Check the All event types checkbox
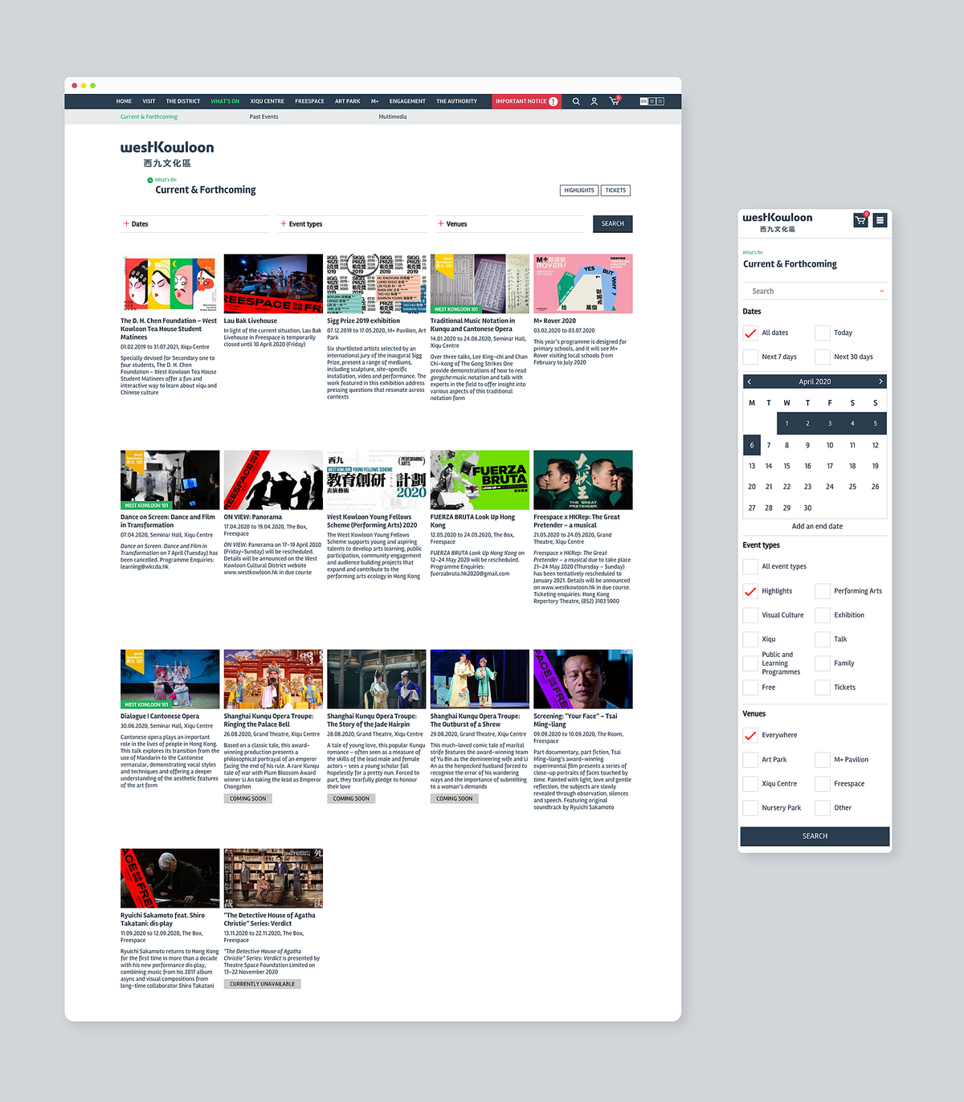The width and height of the screenshot is (964, 1102). tap(750, 566)
